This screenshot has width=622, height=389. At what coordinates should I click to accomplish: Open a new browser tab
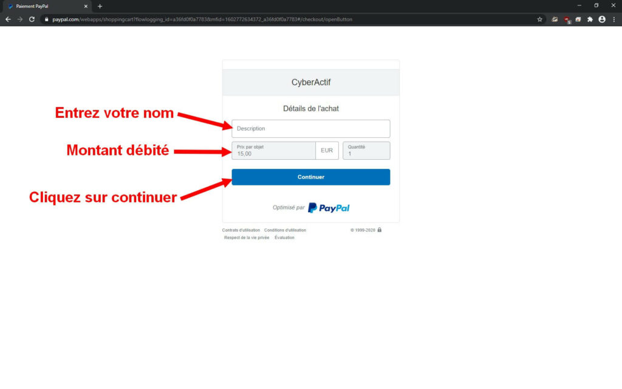tap(100, 6)
